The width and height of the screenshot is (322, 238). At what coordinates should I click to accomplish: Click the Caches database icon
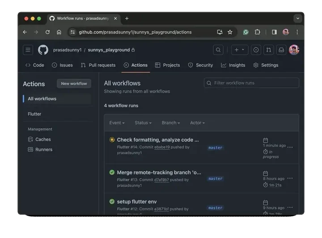(30, 140)
